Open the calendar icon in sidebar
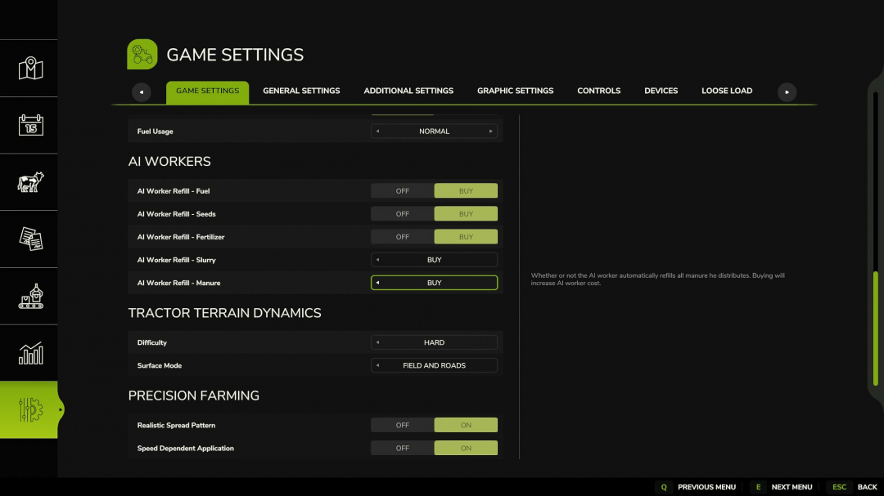The width and height of the screenshot is (884, 496). 30,125
